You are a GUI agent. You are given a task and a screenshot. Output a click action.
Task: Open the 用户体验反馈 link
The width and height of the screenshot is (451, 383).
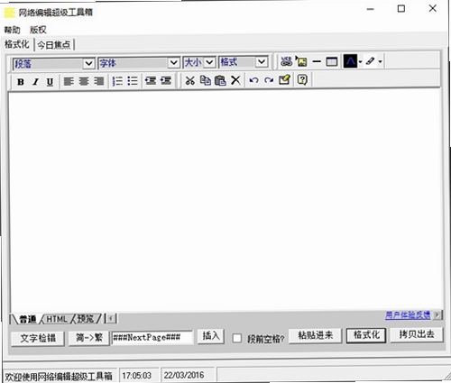coord(408,315)
